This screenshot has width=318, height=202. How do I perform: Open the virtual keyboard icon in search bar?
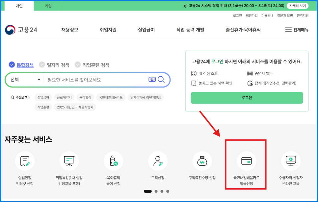point(152,79)
